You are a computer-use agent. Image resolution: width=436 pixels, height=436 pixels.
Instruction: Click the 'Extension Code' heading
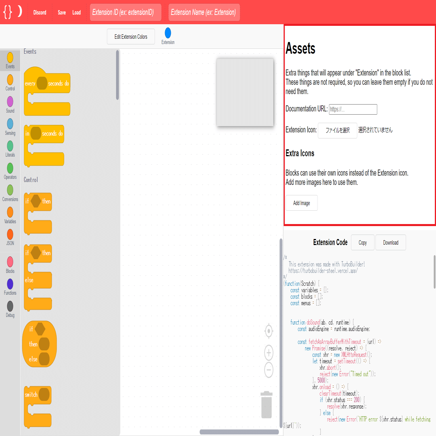(330, 243)
